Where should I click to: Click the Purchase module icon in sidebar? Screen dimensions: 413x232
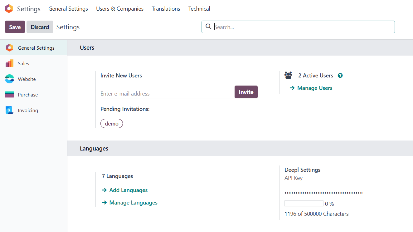(x=9, y=95)
